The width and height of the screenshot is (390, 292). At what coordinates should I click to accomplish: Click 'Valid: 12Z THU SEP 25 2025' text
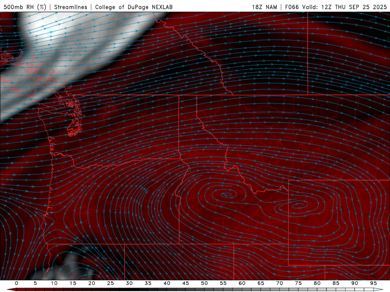345,7
